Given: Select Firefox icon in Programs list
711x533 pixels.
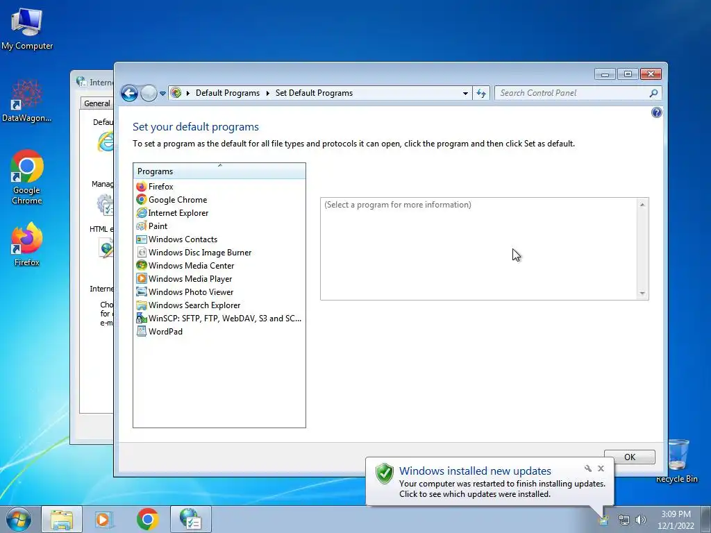Looking at the screenshot, I should pos(142,186).
